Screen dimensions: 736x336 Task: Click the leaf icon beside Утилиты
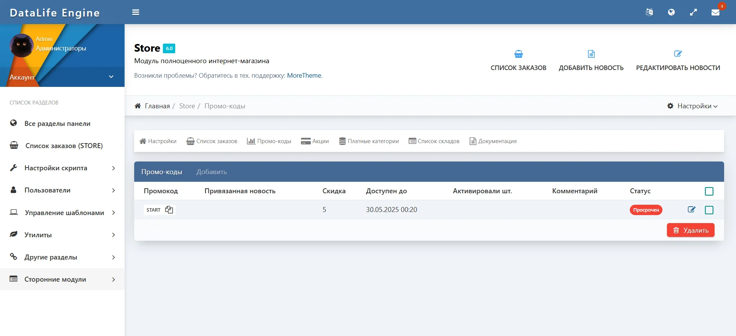13,234
